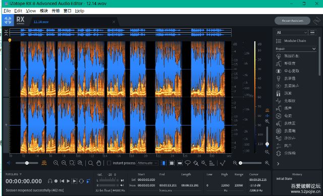Open the module list view options menu
The height and width of the screenshot is (196, 323).
(x=312, y=32)
